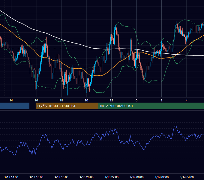Viewport: 204px width, 180px height.
Task: Click the 22 hour axis label
Action: point(111,100)
